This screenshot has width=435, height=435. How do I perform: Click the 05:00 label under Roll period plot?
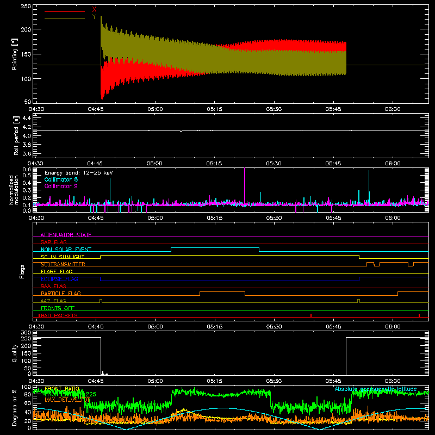(154, 164)
